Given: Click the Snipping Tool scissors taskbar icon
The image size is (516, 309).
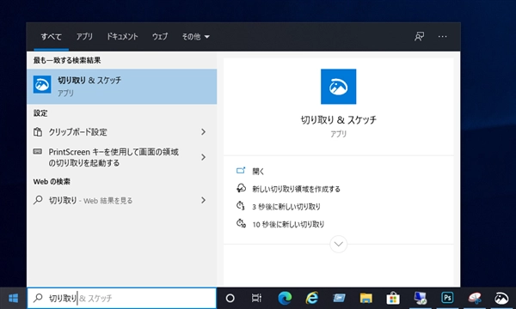Looking at the screenshot, I should [x=475, y=298].
